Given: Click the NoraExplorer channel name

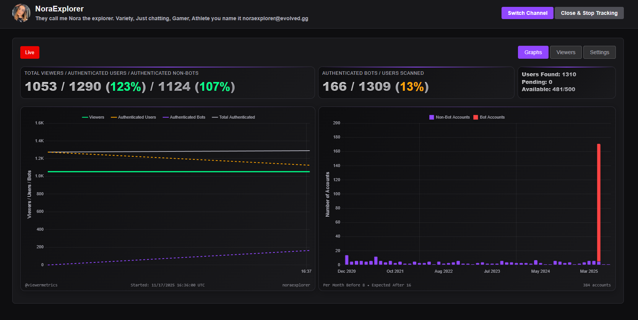Looking at the screenshot, I should point(59,9).
